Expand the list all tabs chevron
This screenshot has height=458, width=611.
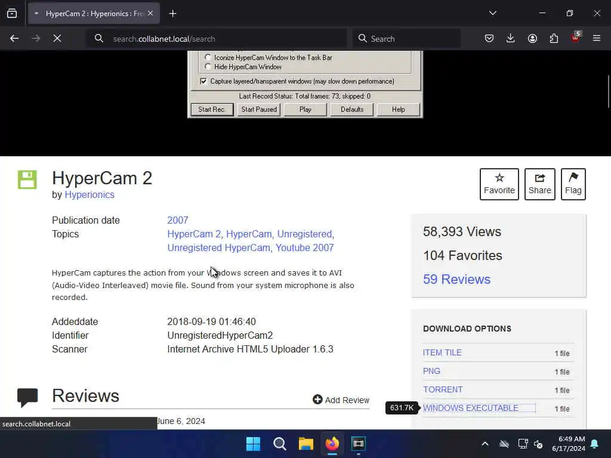[x=492, y=13]
